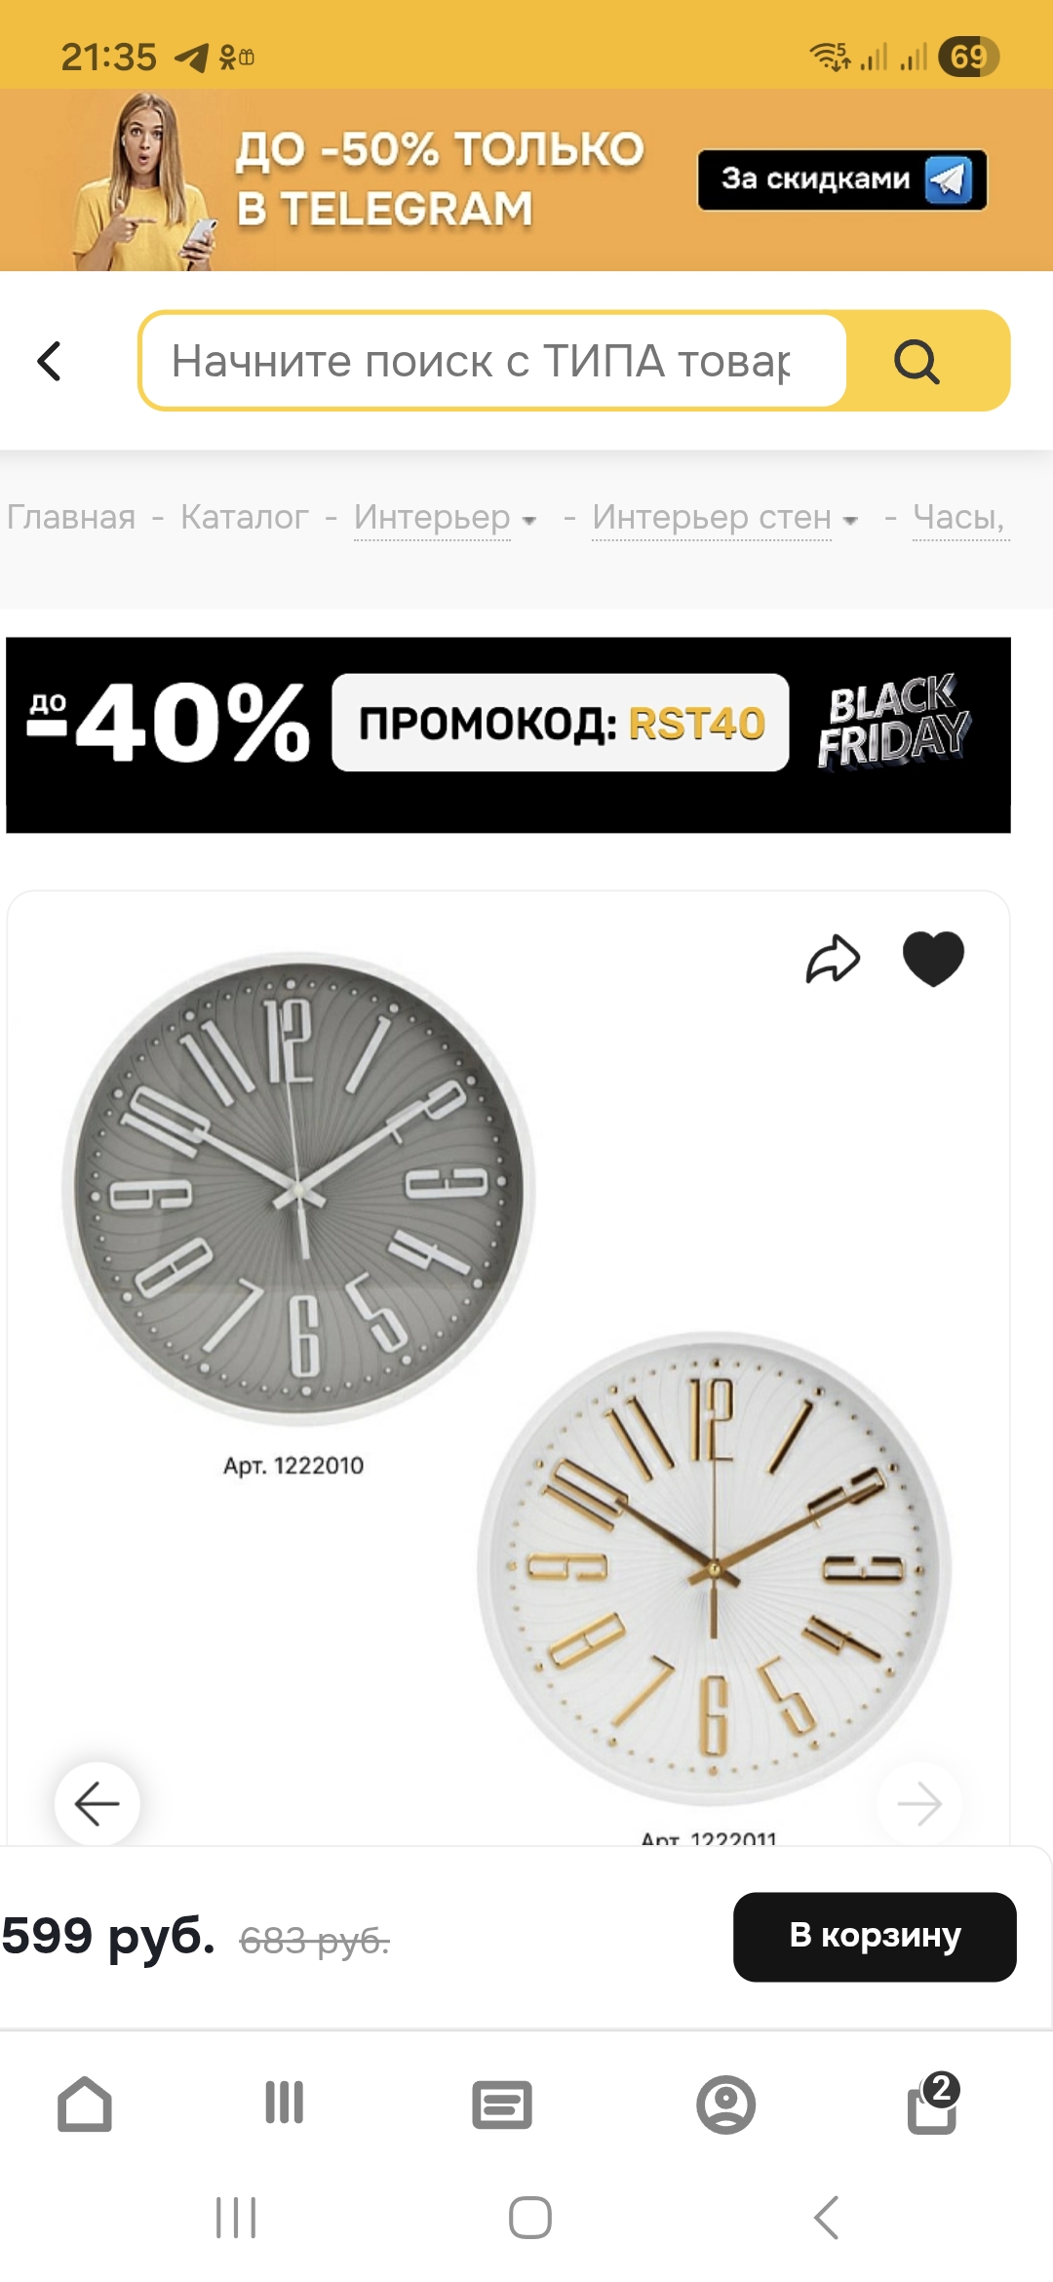Add item with В корзину button
Image resolution: width=1053 pixels, height=2282 pixels.
coord(875,1937)
